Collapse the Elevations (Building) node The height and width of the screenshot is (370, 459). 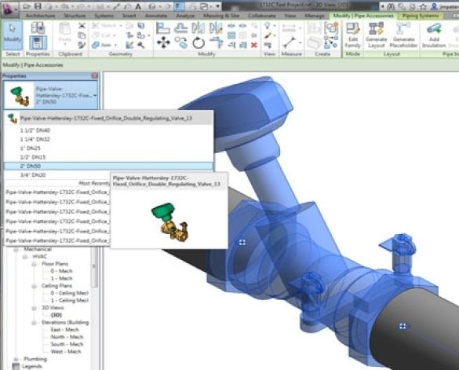35,323
